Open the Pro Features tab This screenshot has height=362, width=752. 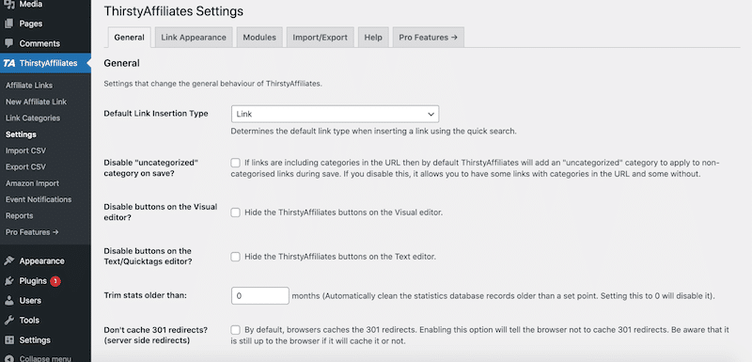click(429, 38)
